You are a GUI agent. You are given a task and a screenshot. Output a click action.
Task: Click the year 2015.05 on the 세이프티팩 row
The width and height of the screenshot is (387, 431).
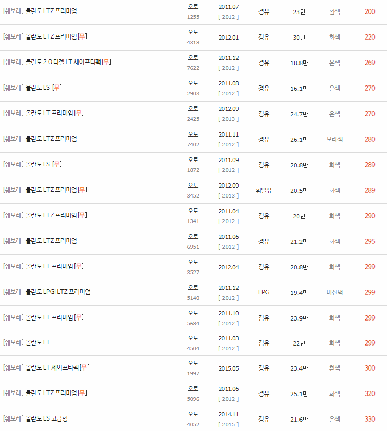click(228, 368)
